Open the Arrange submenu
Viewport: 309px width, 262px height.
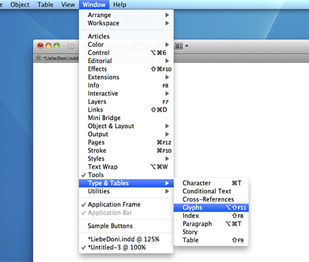click(126, 15)
